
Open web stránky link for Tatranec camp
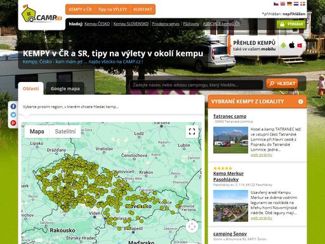tap(262, 155)
